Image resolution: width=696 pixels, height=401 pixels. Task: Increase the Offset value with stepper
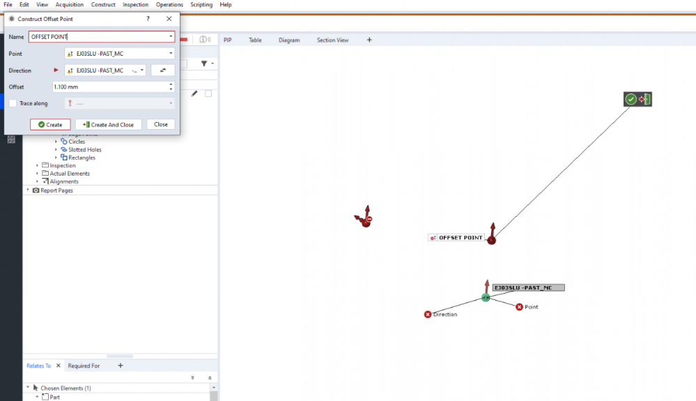[x=171, y=84]
